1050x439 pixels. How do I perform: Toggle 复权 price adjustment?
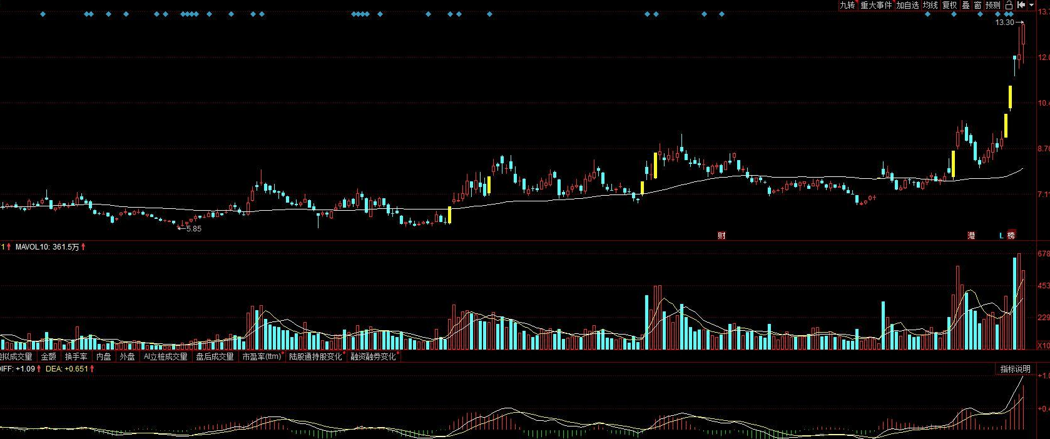(x=950, y=5)
